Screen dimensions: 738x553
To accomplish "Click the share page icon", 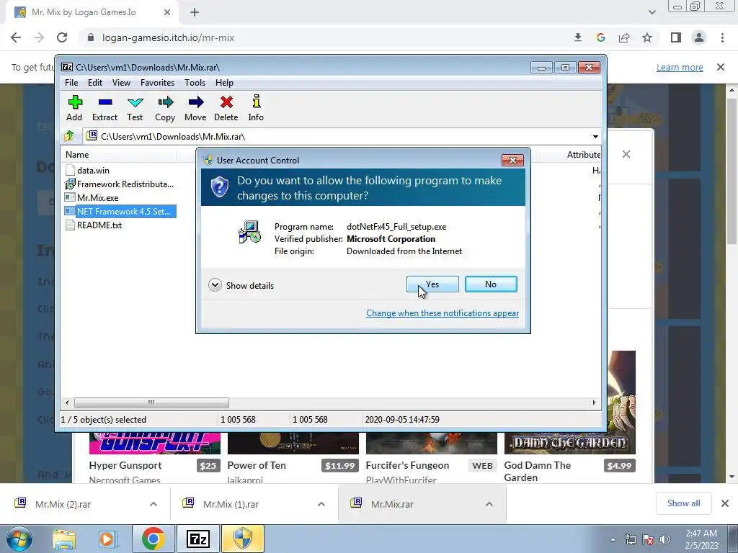I will pos(624,37).
